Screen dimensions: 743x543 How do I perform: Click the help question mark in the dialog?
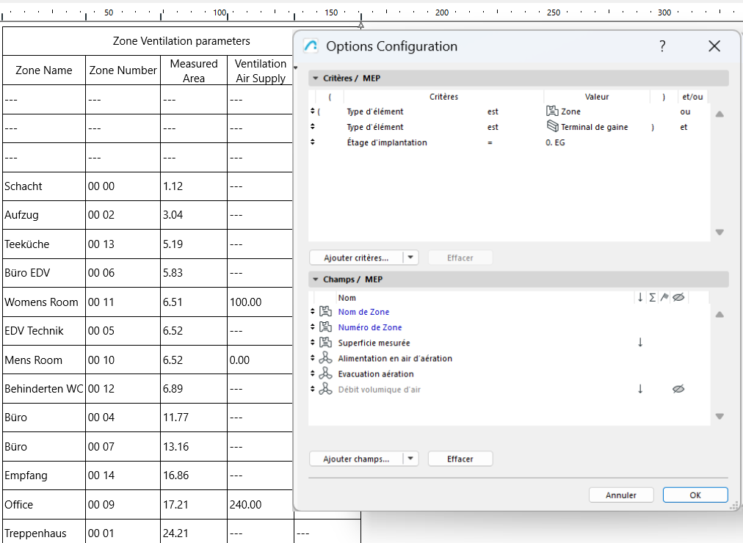tap(662, 45)
